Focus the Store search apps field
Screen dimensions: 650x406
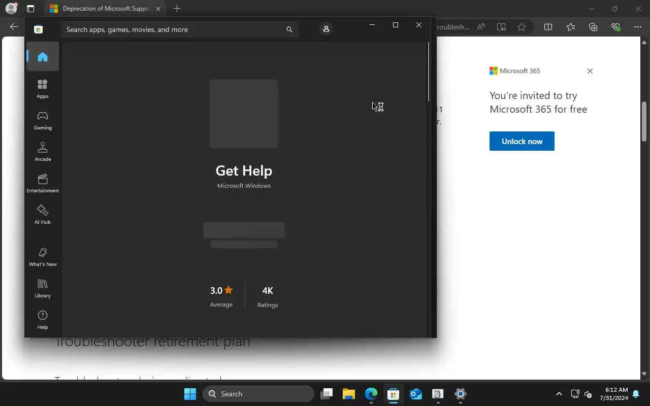point(179,29)
